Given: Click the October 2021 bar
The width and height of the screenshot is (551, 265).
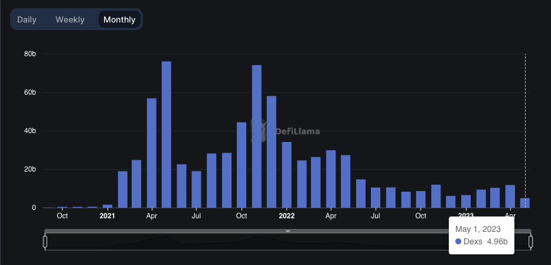Looking at the screenshot, I should point(242,165).
